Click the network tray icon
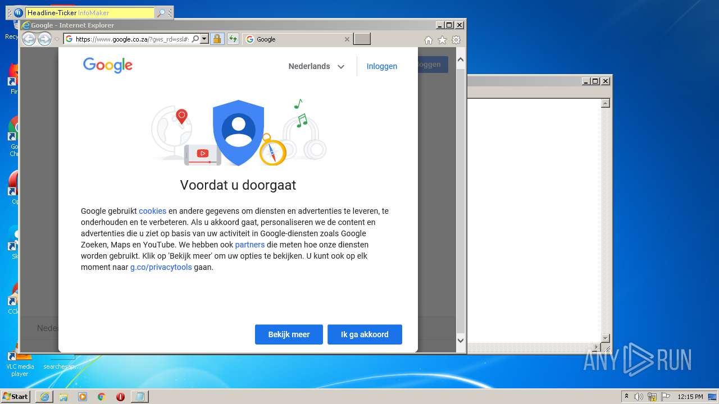This screenshot has height=404, width=719. pyautogui.click(x=652, y=397)
